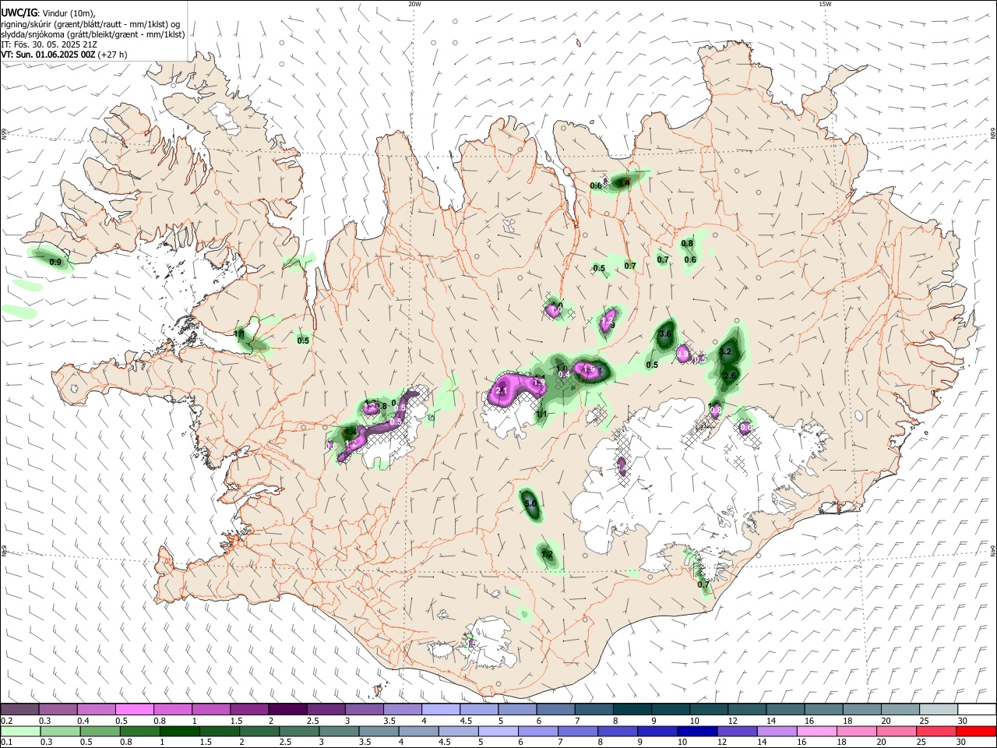Click the white swatch ending the snow legend
The height and width of the screenshot is (748, 997).
[977, 710]
